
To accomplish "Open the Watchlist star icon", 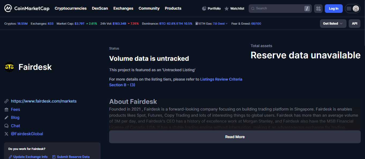I will (227, 9).
